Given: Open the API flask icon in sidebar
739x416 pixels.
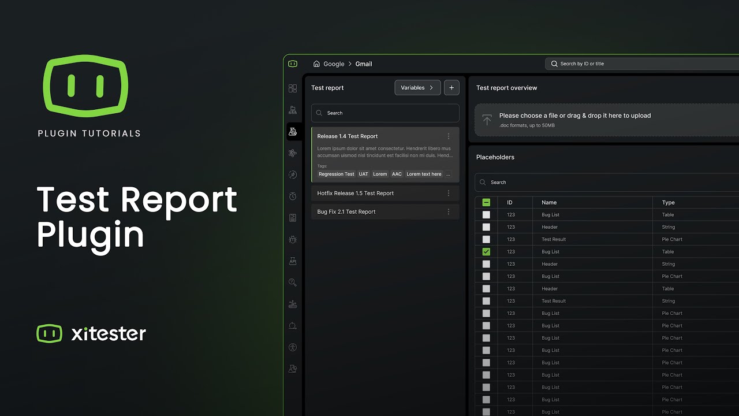Looking at the screenshot, I should pyautogui.click(x=293, y=261).
